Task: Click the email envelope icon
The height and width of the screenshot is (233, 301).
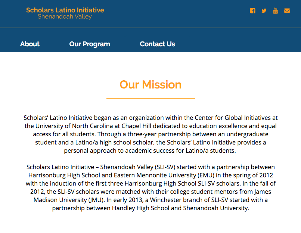Action: 287,10
